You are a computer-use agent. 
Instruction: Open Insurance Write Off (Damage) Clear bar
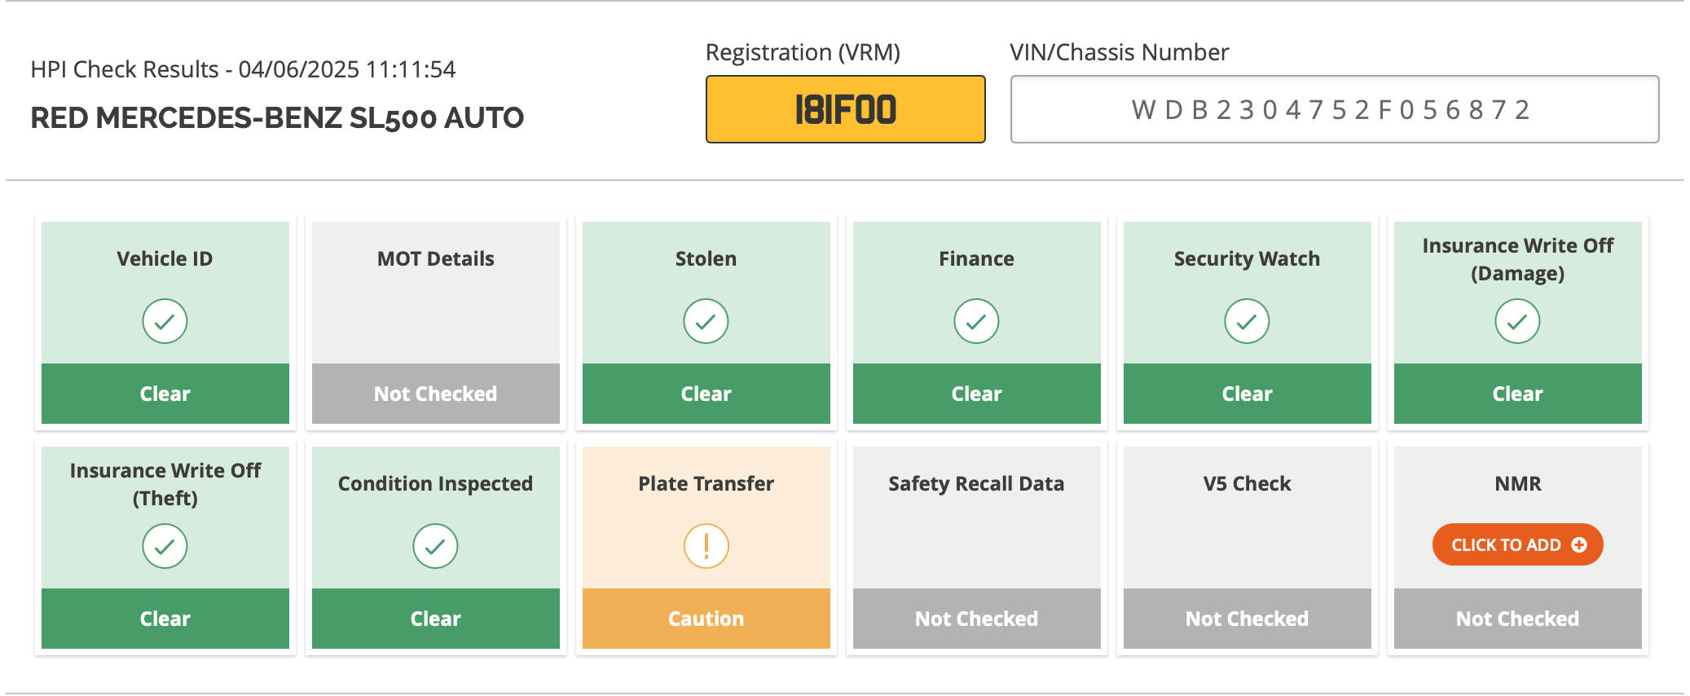(x=1518, y=394)
